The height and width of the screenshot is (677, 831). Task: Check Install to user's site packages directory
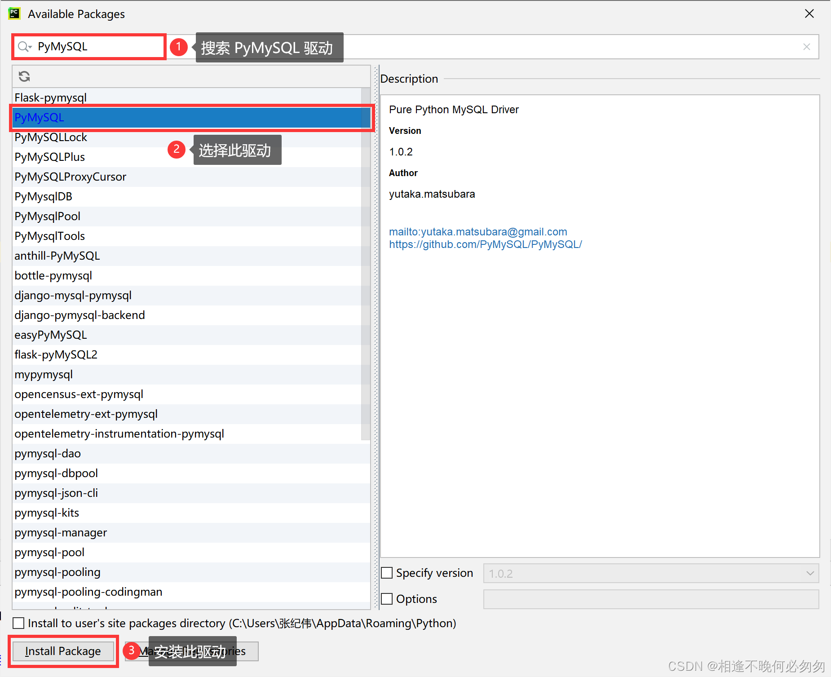(18, 623)
